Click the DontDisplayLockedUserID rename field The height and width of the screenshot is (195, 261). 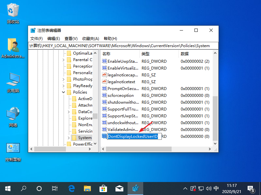(134, 136)
